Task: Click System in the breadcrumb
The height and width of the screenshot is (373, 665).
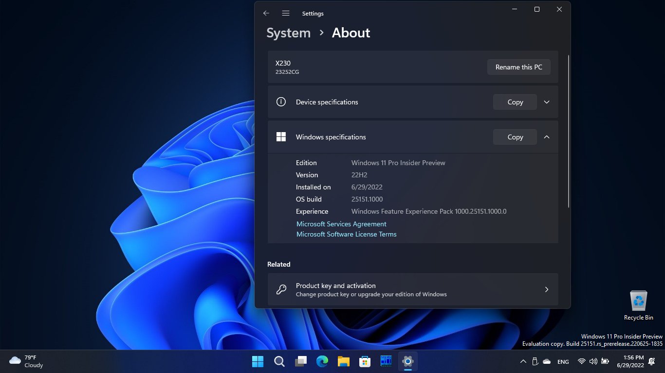Action: [x=288, y=33]
